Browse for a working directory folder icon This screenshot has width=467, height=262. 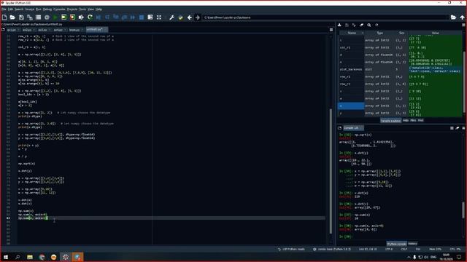453,17
